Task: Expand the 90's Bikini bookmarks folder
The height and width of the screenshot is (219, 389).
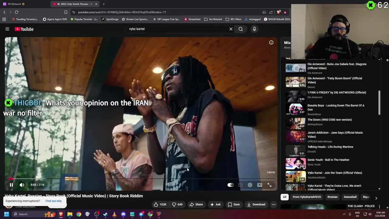Action: [x=233, y=19]
